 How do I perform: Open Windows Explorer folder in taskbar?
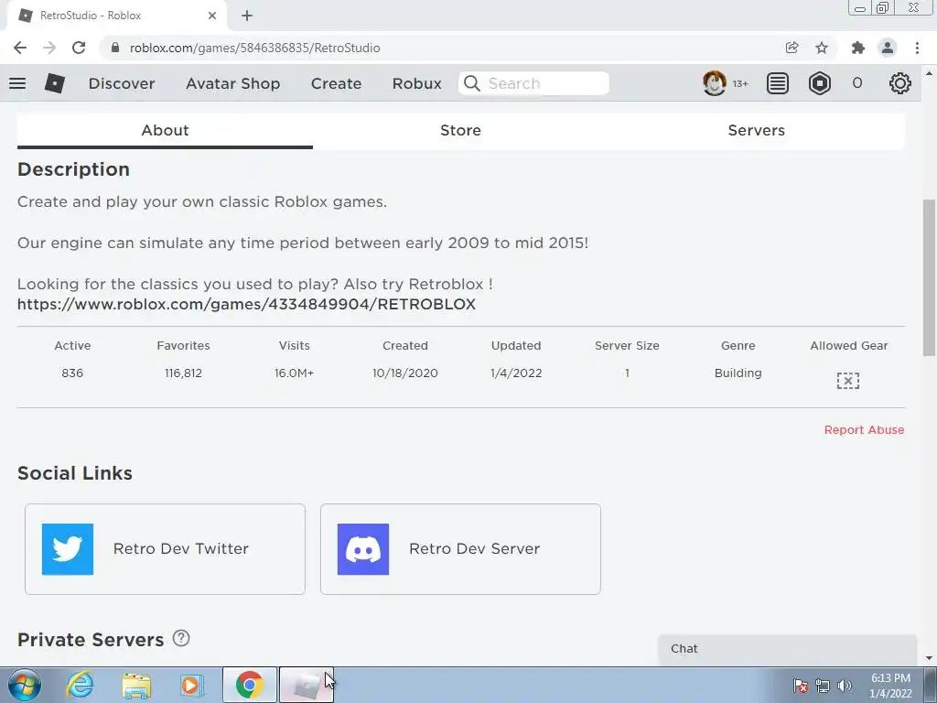(136, 685)
